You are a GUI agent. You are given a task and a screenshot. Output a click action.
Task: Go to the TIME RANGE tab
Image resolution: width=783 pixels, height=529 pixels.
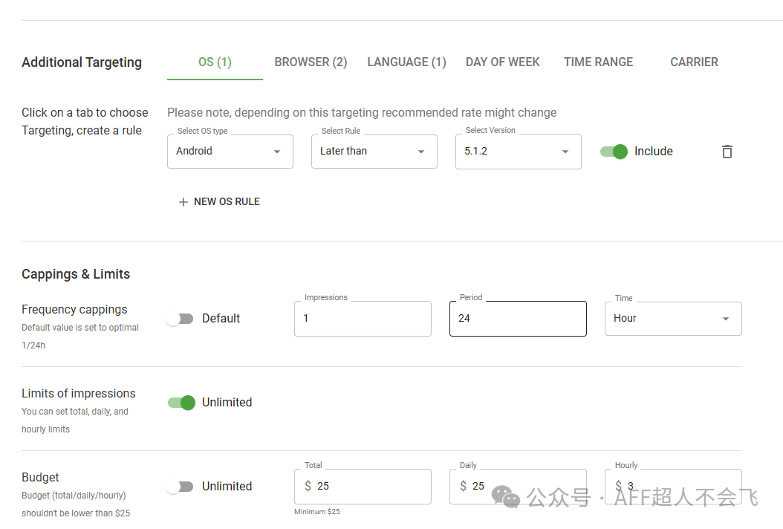click(x=598, y=62)
